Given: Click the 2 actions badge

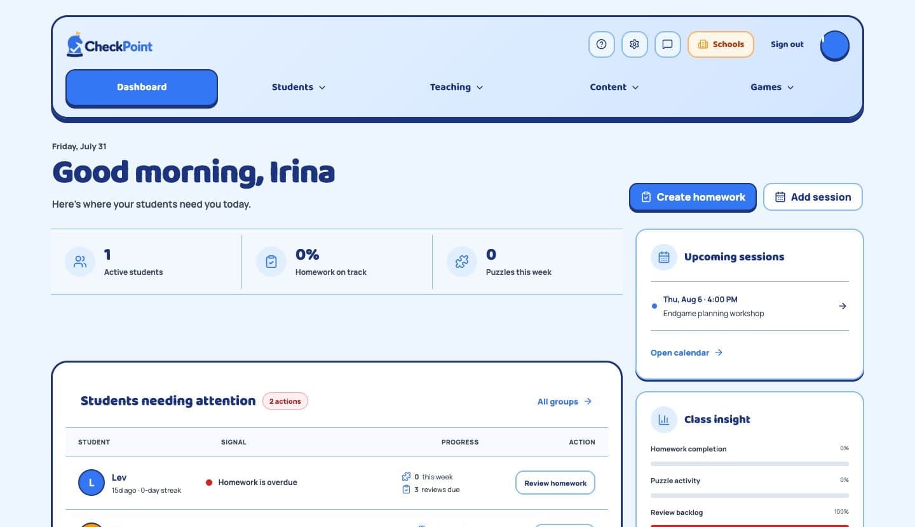Looking at the screenshot, I should (x=285, y=401).
